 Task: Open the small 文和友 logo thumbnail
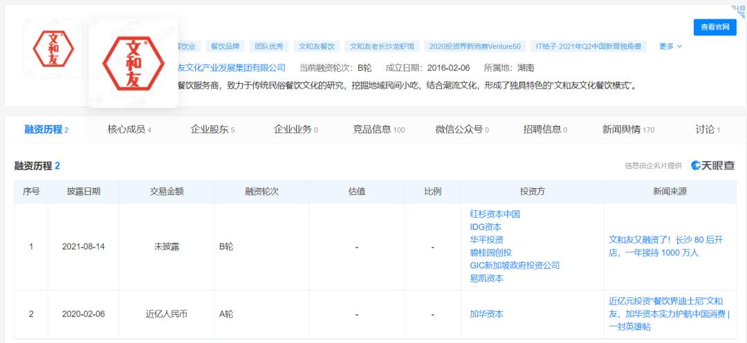tap(53, 48)
